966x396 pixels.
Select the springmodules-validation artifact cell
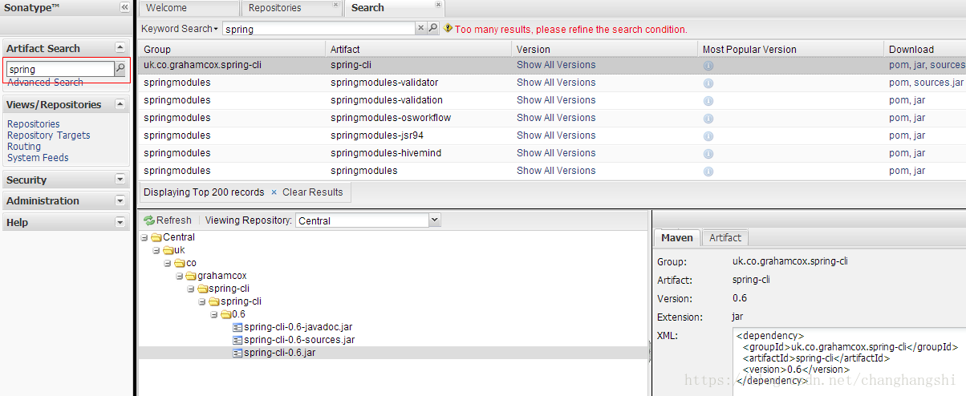point(387,100)
